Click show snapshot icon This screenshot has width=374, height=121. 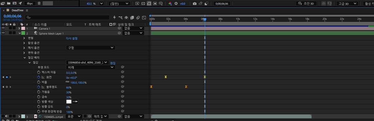pos(201,3)
